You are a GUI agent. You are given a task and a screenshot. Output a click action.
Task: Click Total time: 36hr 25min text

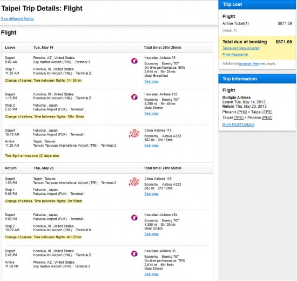tap(163, 48)
